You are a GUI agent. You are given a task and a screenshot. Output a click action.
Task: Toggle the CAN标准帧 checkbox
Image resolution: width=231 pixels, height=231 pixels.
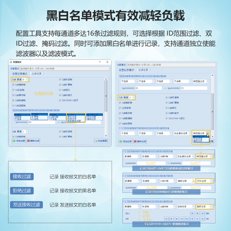(59, 79)
